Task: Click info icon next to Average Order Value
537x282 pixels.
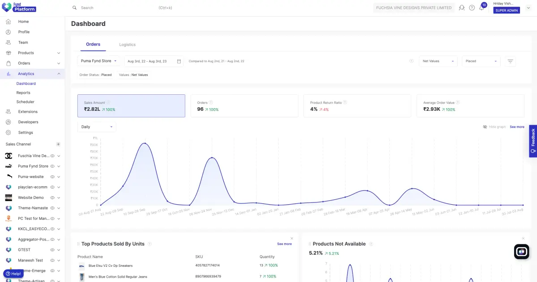Action: [458, 102]
